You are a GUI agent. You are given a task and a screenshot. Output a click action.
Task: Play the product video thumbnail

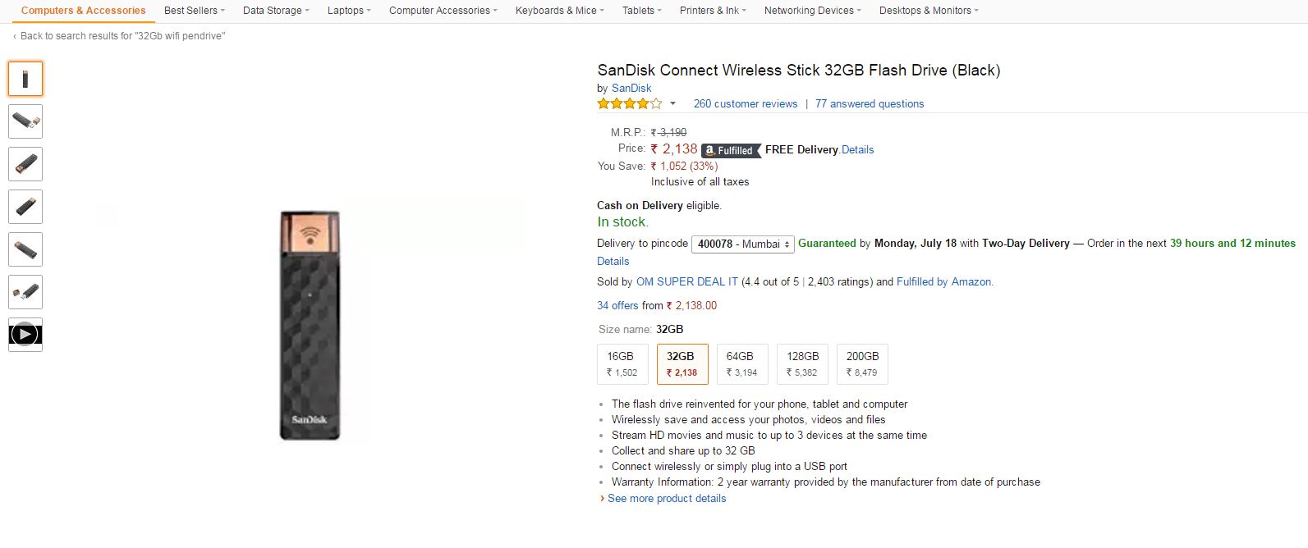click(25, 335)
